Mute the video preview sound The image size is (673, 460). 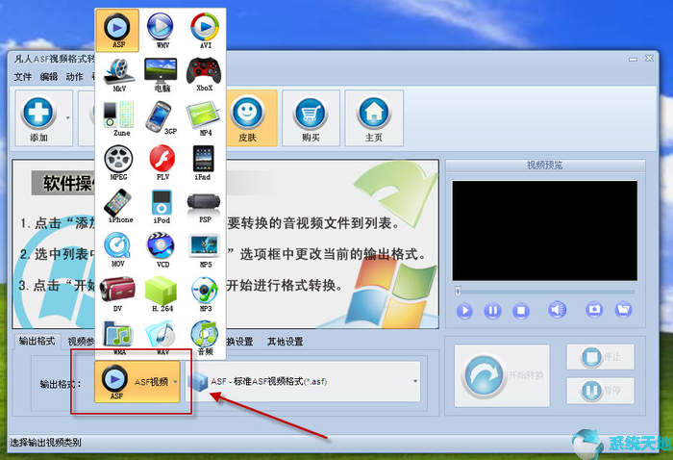click(x=558, y=310)
